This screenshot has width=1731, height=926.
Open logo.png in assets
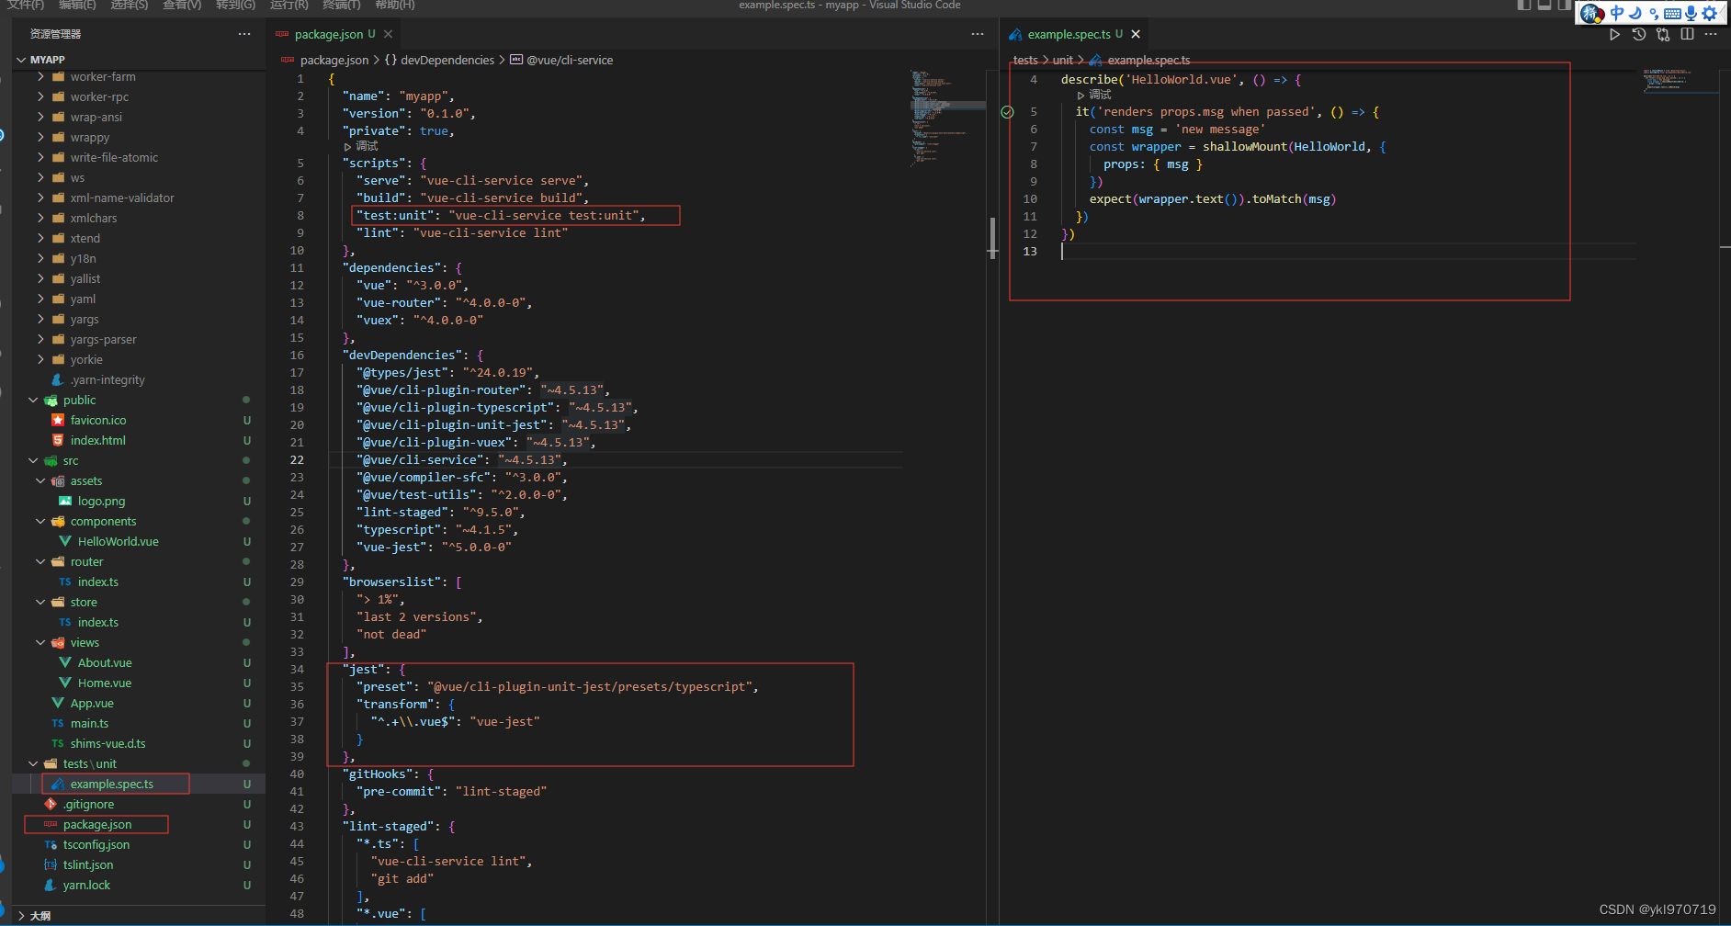click(x=139, y=501)
